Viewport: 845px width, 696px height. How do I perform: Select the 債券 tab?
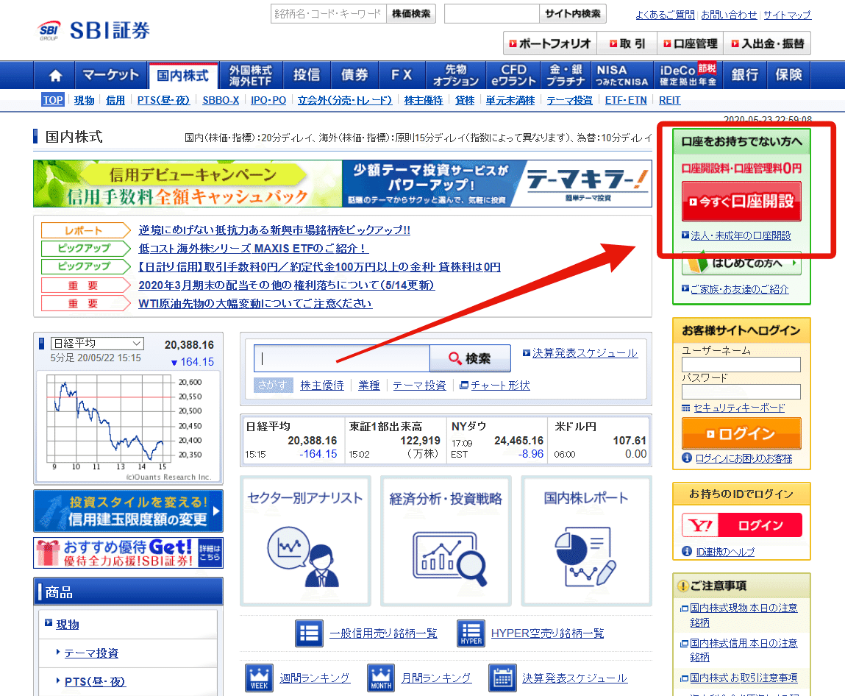tap(354, 75)
